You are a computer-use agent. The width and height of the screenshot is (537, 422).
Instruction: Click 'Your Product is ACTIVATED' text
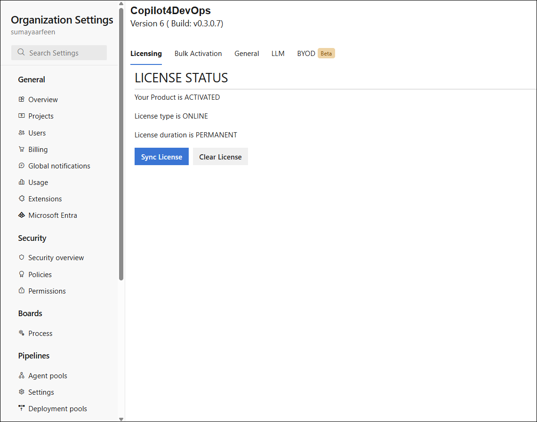coord(177,97)
